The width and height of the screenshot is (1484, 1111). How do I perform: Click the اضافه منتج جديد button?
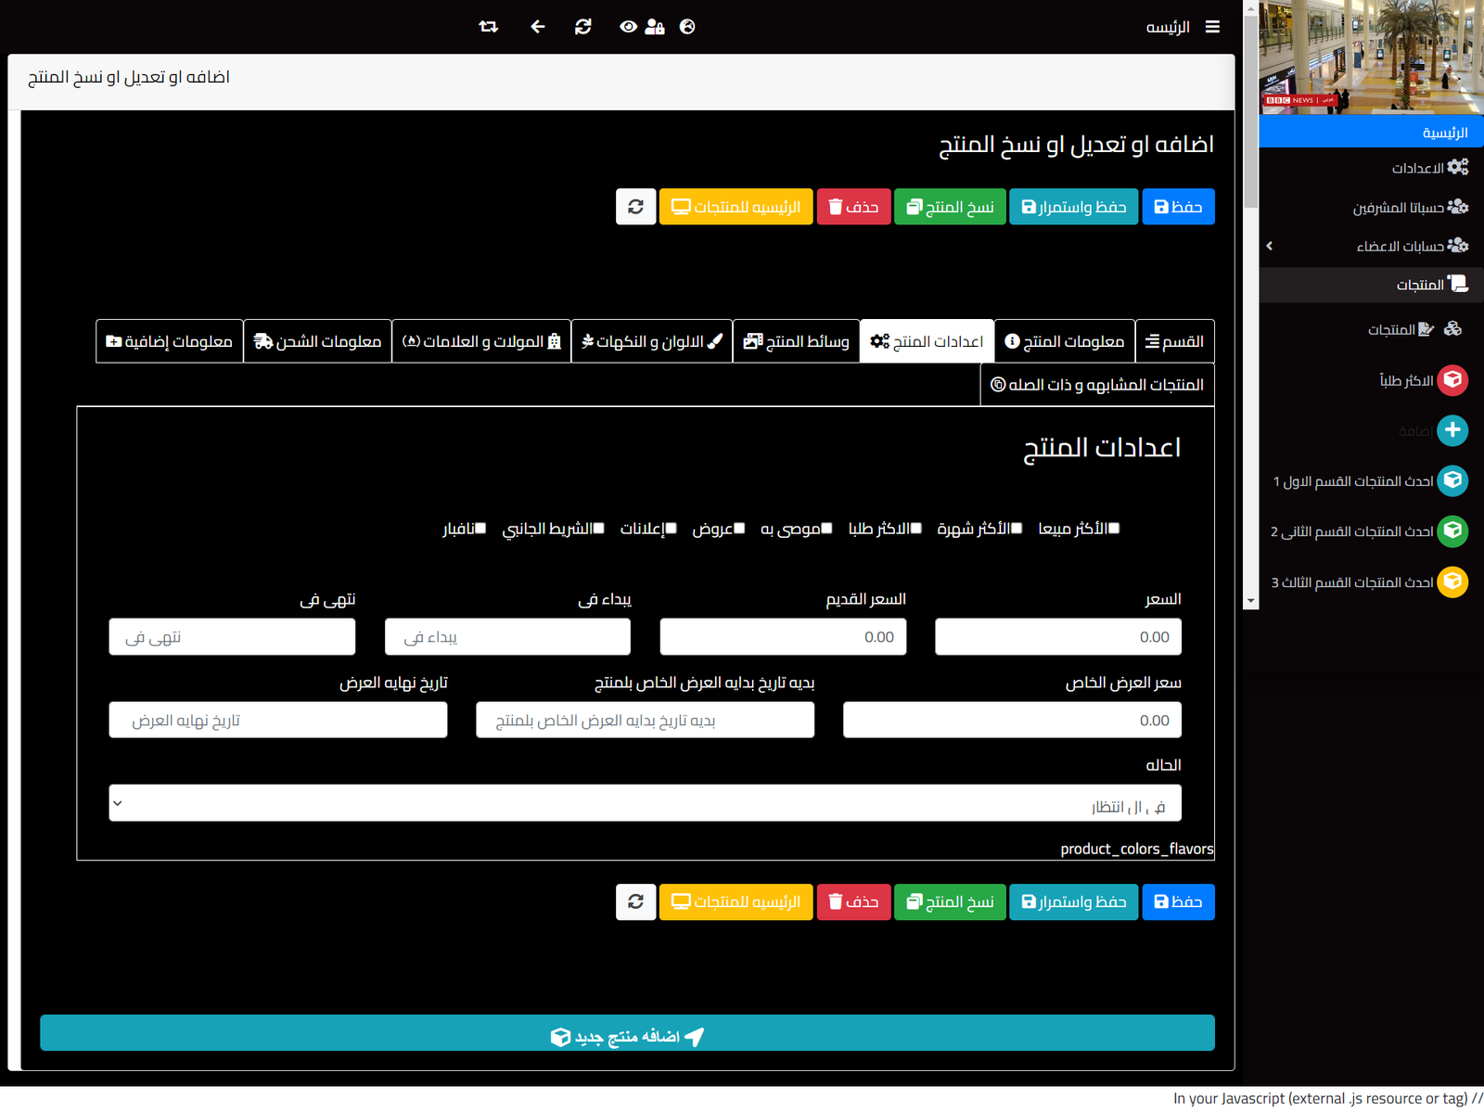pos(627,1034)
